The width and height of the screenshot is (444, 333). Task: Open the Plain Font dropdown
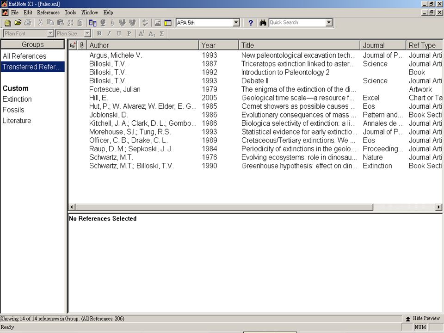click(x=50, y=33)
